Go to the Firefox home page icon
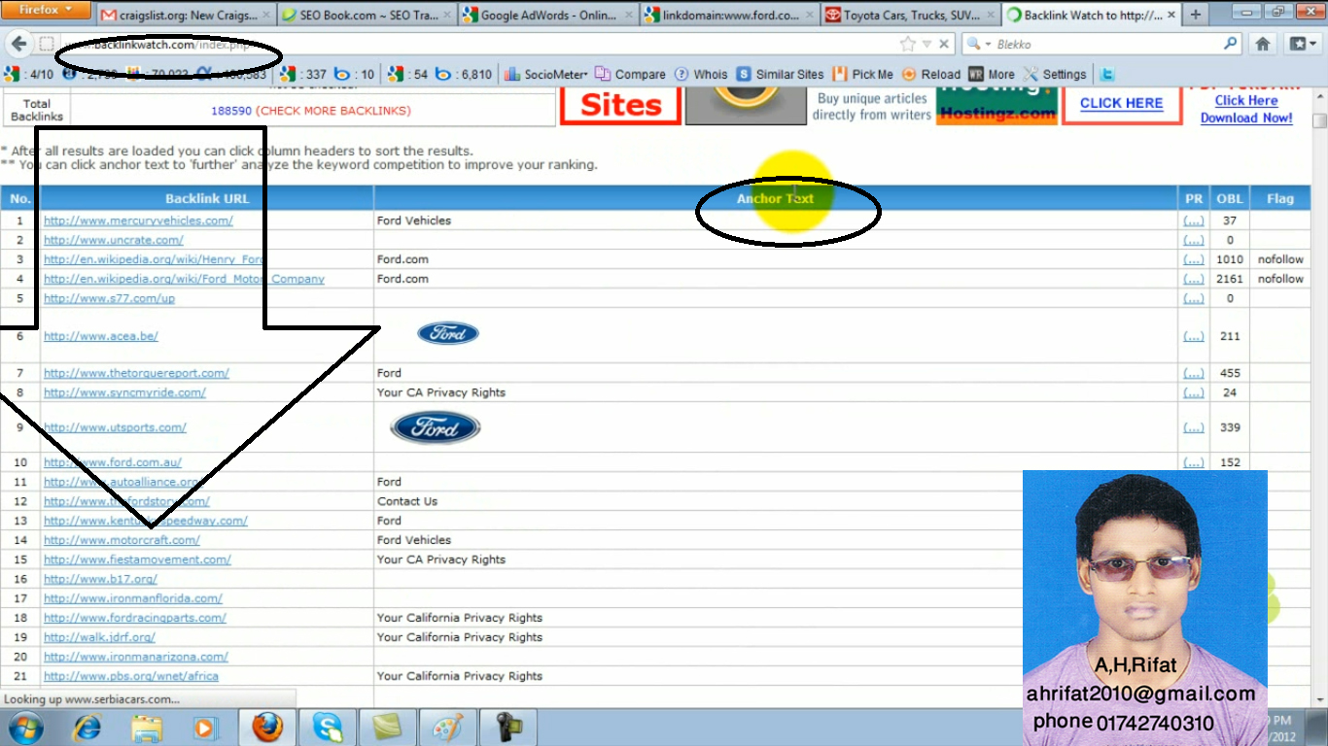Viewport: 1328px width, 746px height. pos(1263,44)
